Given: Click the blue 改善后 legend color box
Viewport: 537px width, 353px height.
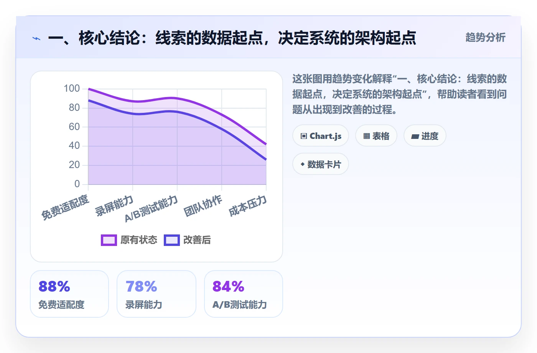Looking at the screenshot, I should (x=172, y=240).
